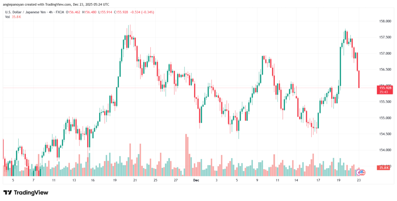Image resolution: width=397 pixels, height=201 pixels.
Task: Click the 5 date on the time axis
Action: [13, 180]
